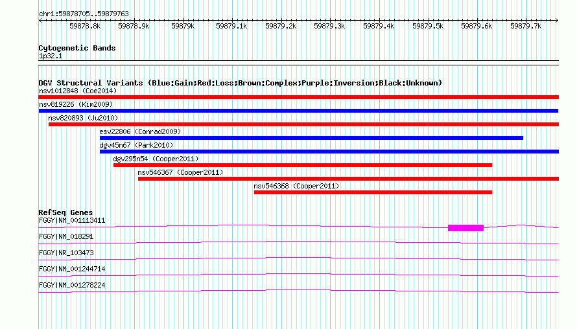Viewport: 577px width, 329px height.
Task: Click the red bar for nsv1012848
Action: tap(298, 97)
